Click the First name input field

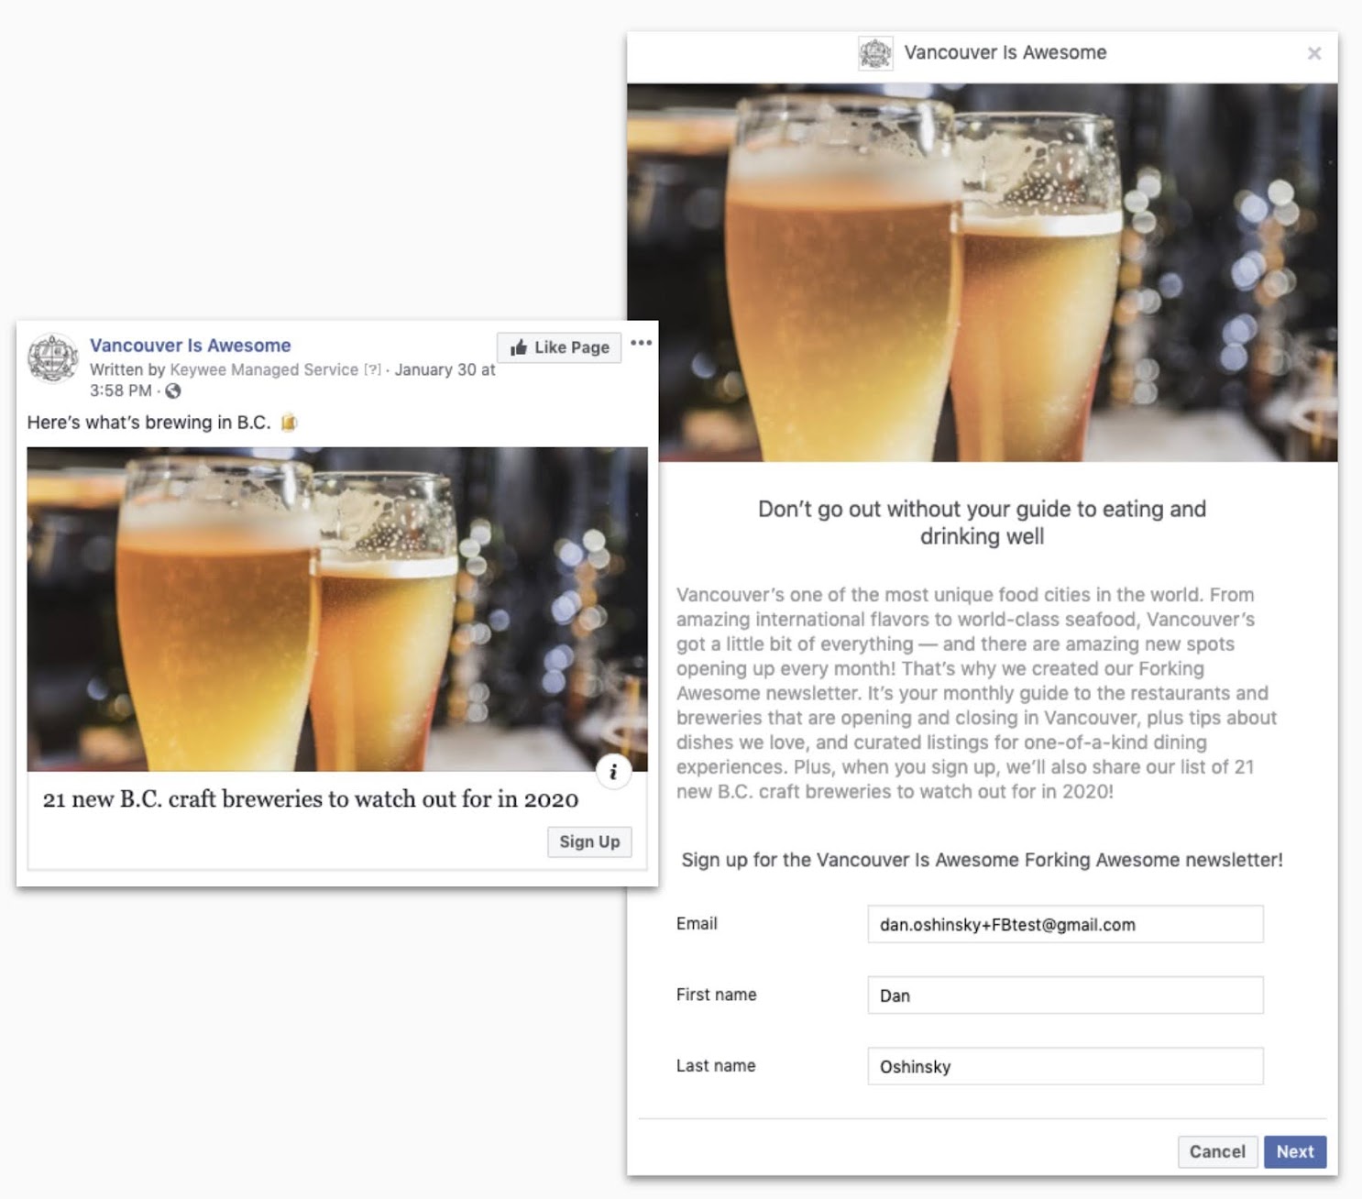coord(1065,995)
